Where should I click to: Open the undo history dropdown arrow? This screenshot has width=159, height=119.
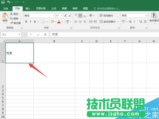(12, 2)
